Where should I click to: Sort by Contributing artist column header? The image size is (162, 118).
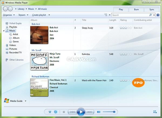point(143,20)
